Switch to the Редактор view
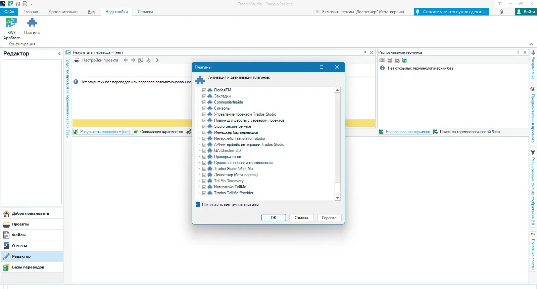 [33, 256]
